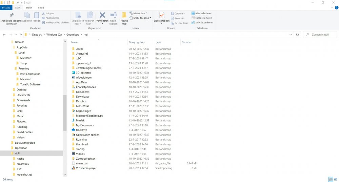Click the up-arrow navigation button
The height and width of the screenshot is (182, 339).
[x=21, y=35]
